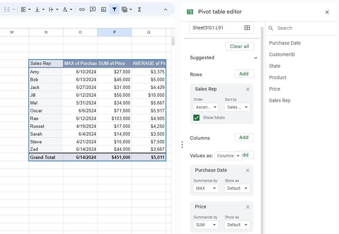Add a new Columns field
This screenshot has height=234, width=339.
tap(244, 138)
